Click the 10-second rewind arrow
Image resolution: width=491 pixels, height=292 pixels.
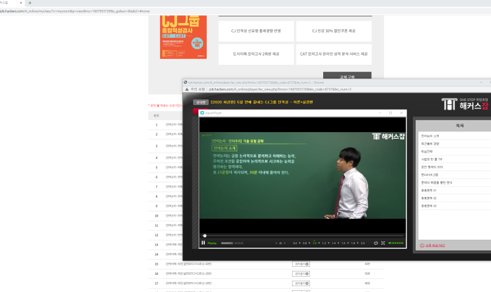[x=276, y=243]
